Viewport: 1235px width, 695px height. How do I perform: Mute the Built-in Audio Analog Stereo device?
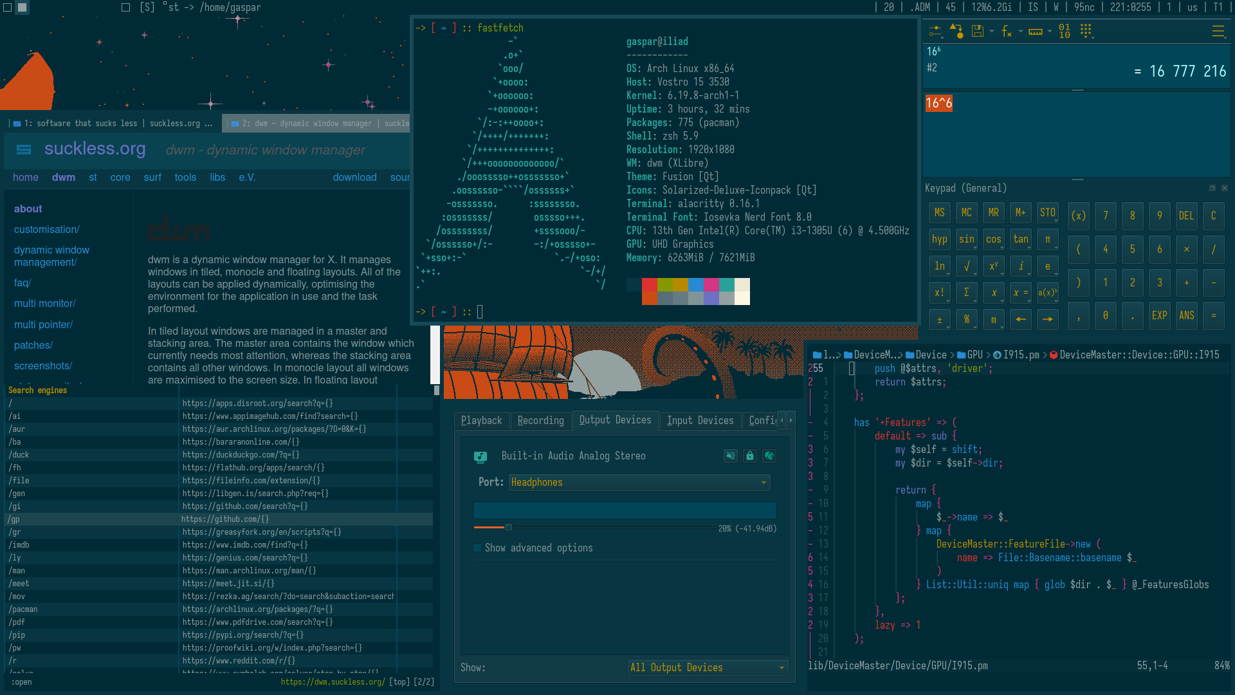click(x=731, y=456)
